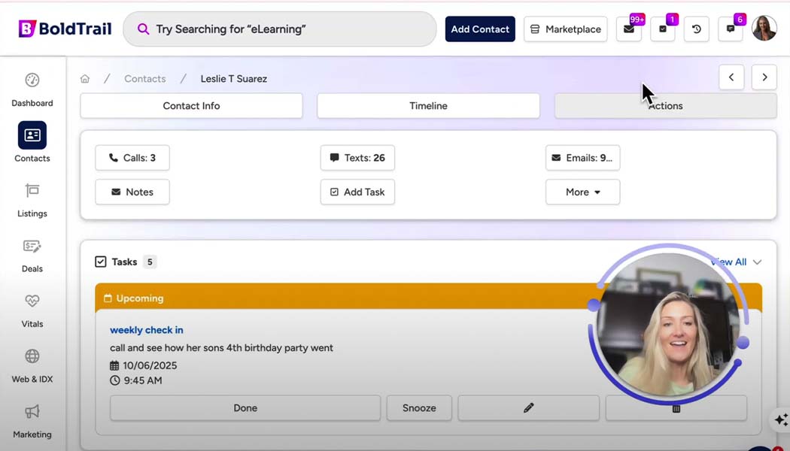790x451 pixels.
Task: Open the Marketing megaphone icon
Action: [32, 411]
